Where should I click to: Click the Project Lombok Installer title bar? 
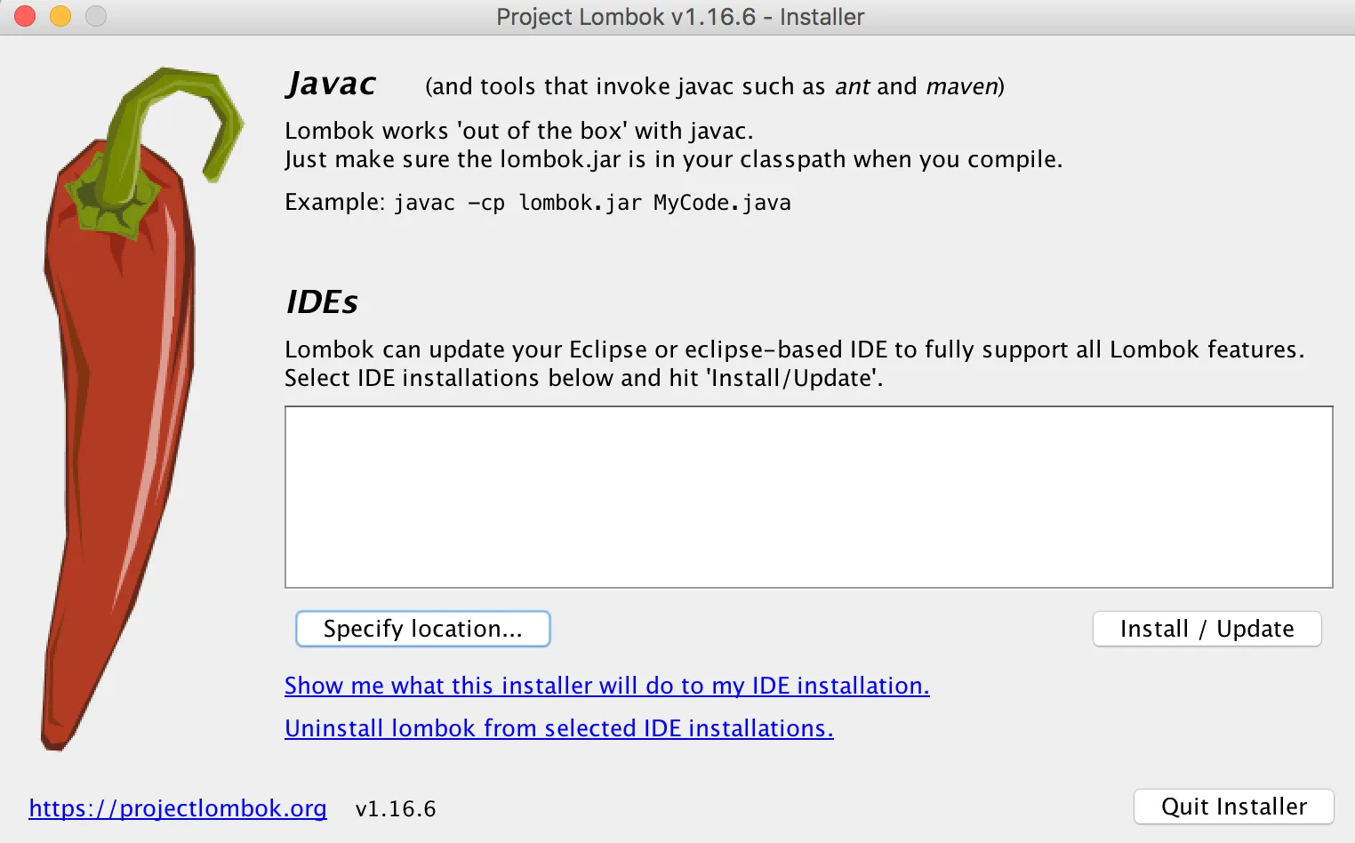(x=679, y=17)
